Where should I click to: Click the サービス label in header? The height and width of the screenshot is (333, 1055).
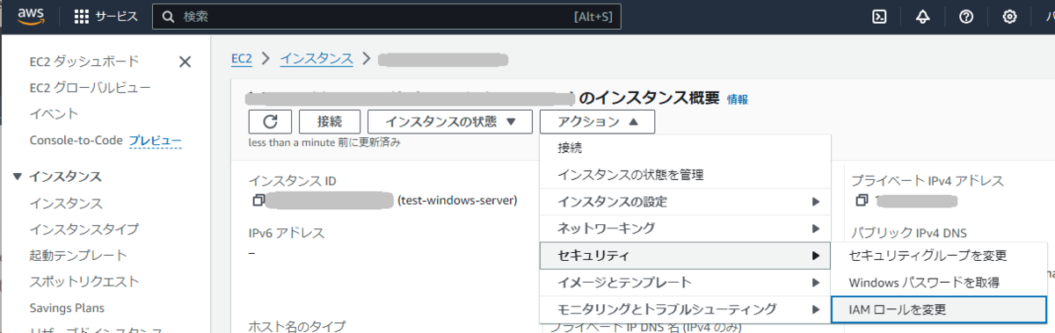(x=117, y=17)
